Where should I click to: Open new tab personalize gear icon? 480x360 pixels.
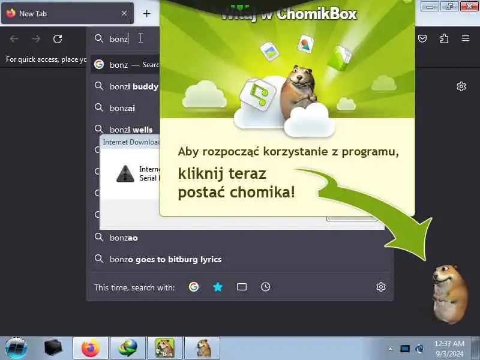coord(461,86)
